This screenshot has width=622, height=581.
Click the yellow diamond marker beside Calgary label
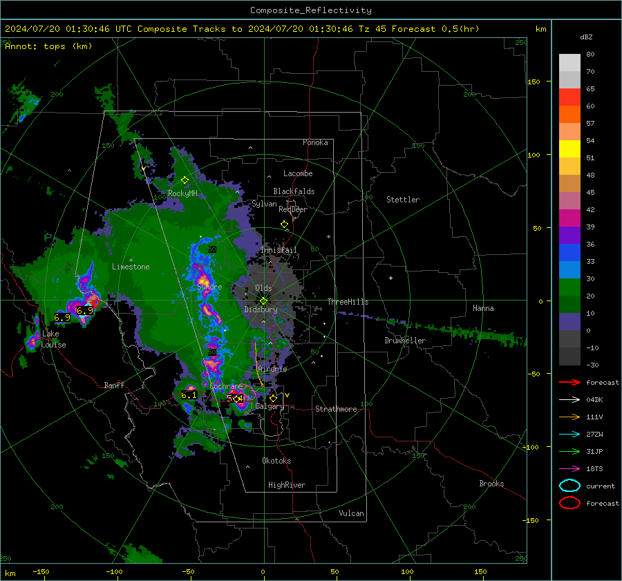273,398
